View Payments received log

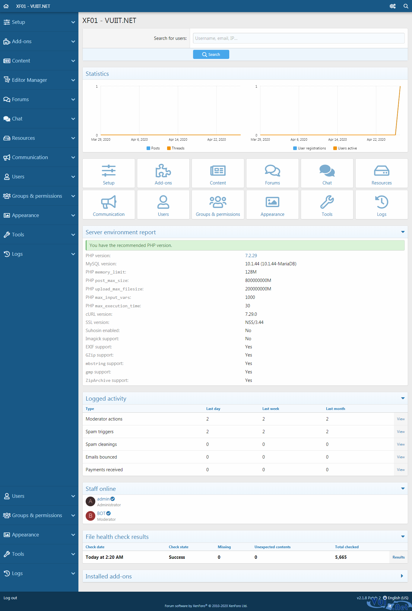(x=401, y=470)
